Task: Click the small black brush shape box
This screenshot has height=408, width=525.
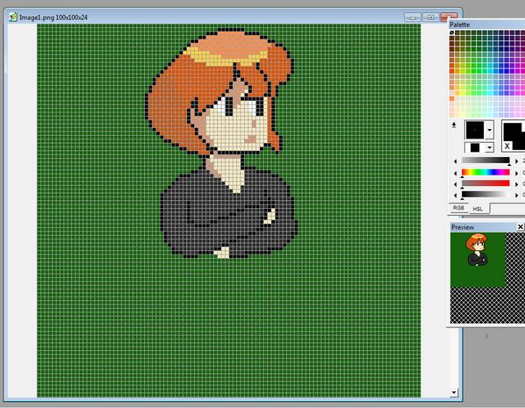Action: tap(475, 147)
